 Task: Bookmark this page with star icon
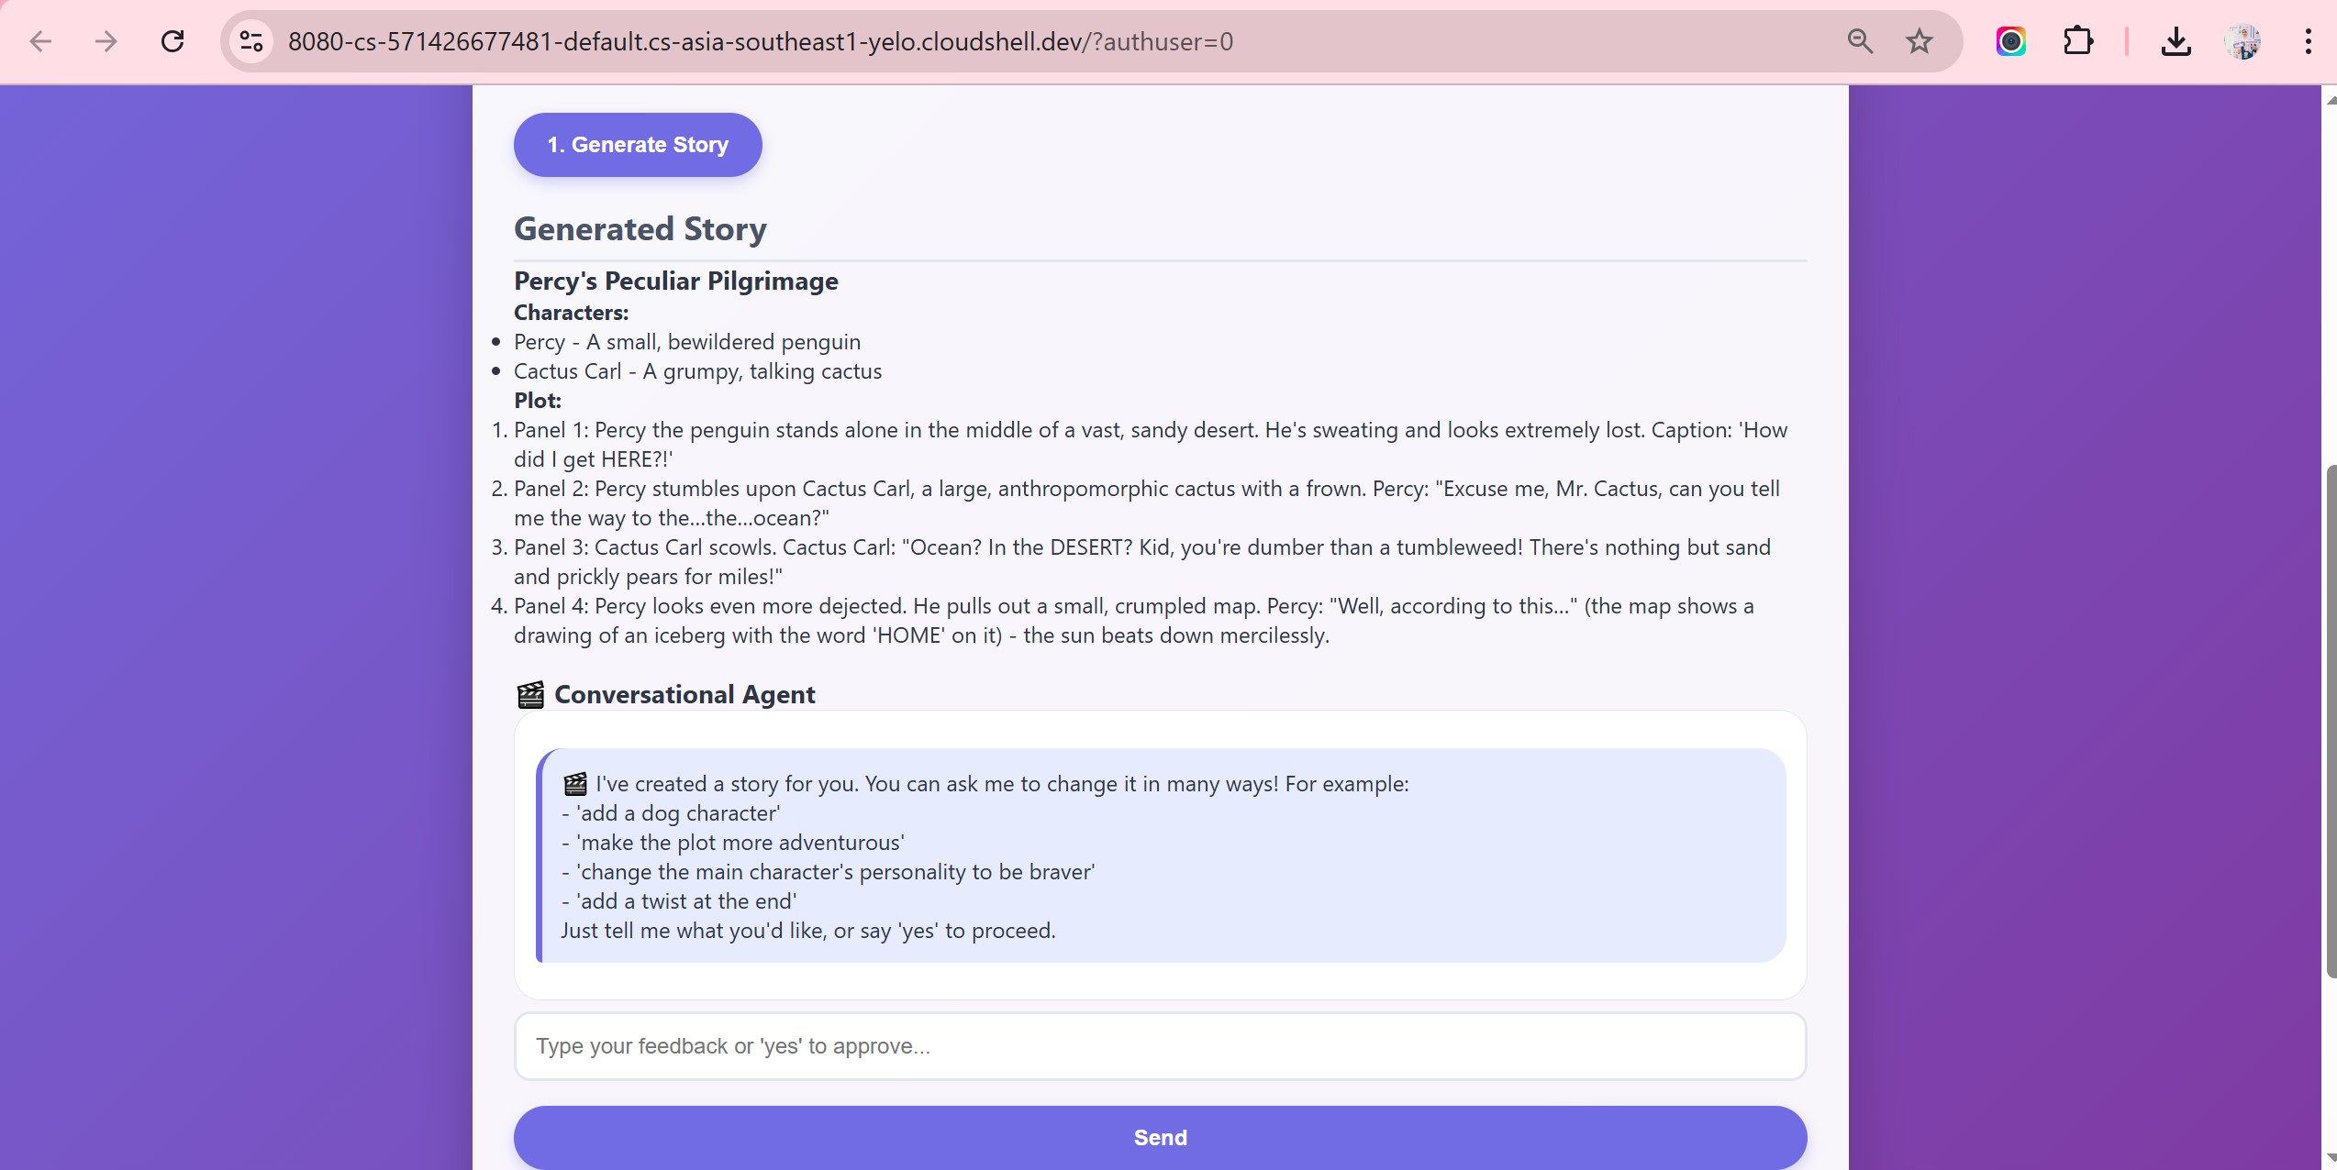pos(1919,41)
